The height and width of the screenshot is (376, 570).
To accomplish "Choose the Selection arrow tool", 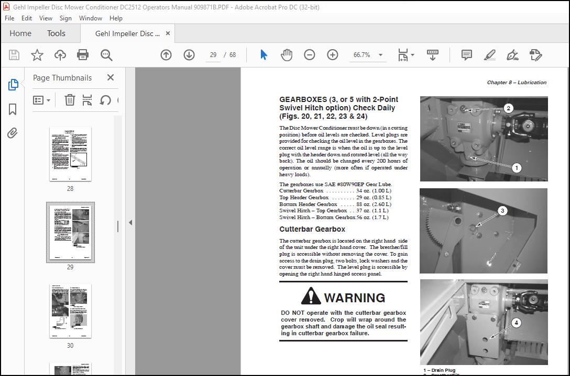I will (x=264, y=55).
